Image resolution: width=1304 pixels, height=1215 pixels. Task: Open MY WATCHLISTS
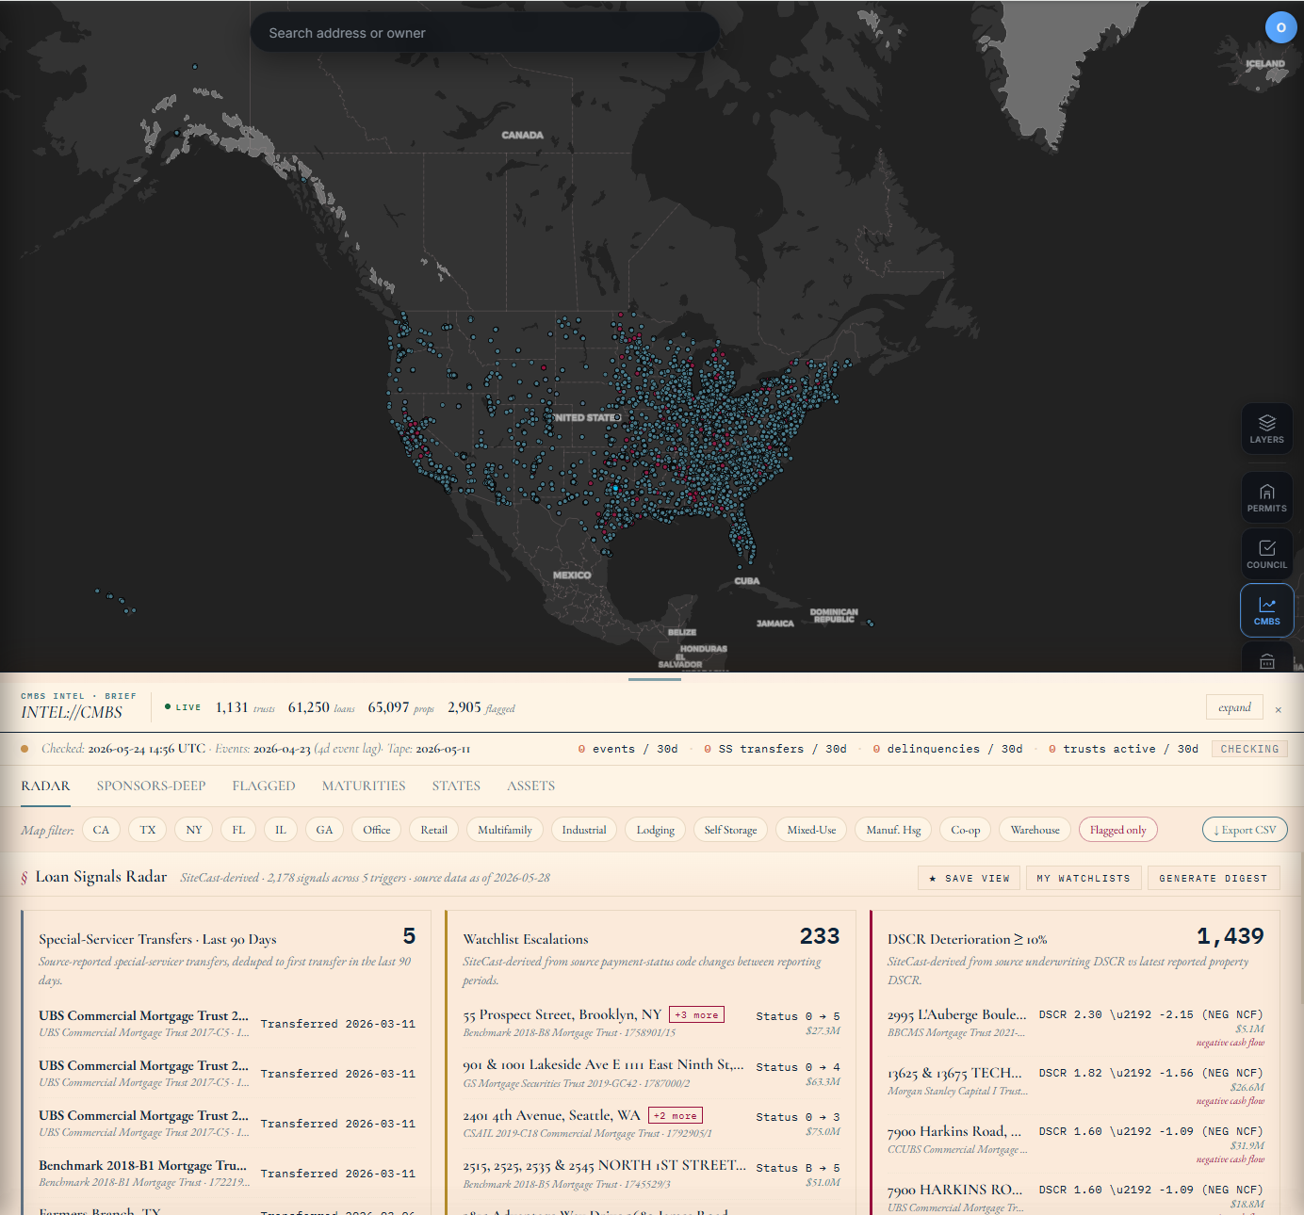(x=1084, y=878)
